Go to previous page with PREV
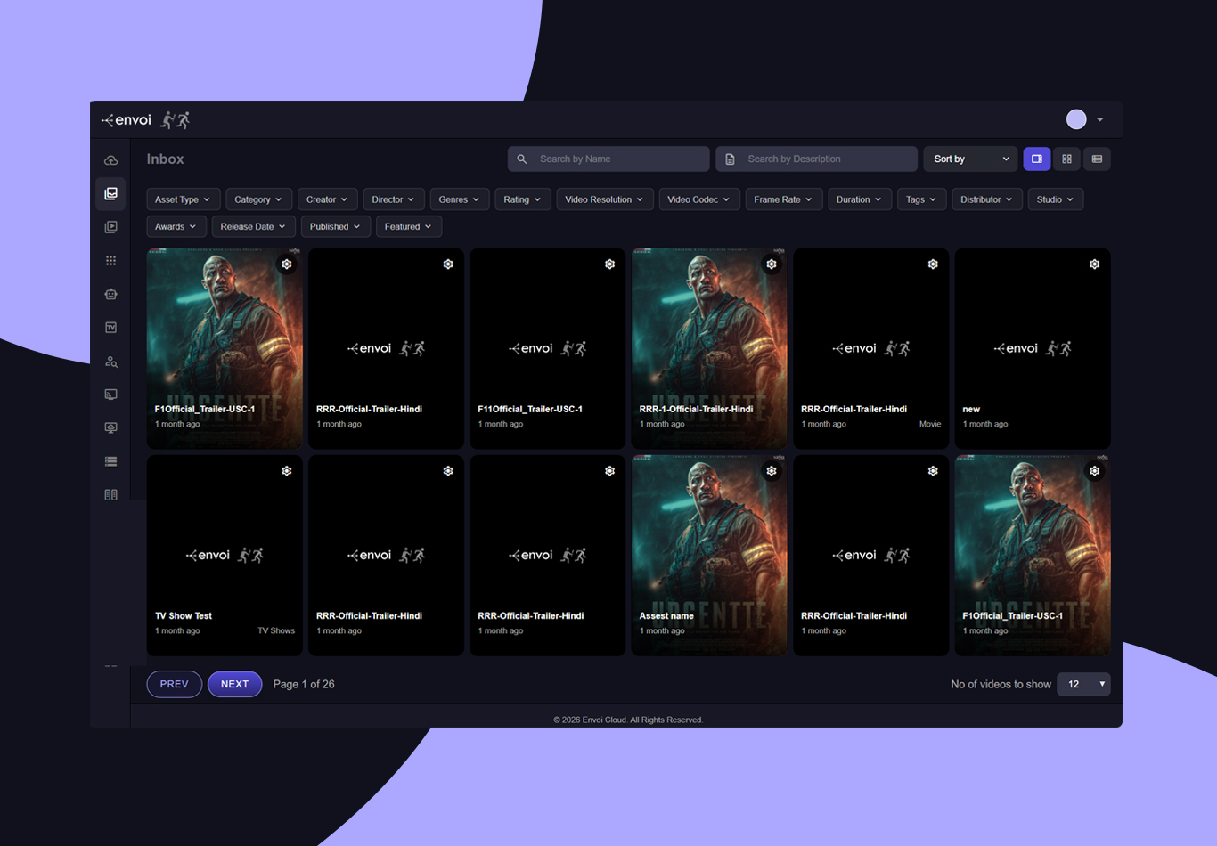Screen dimensions: 1217x846 [174, 684]
